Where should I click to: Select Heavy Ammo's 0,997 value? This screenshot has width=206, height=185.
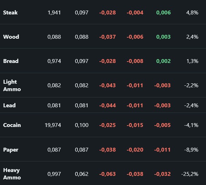[x=54, y=174]
